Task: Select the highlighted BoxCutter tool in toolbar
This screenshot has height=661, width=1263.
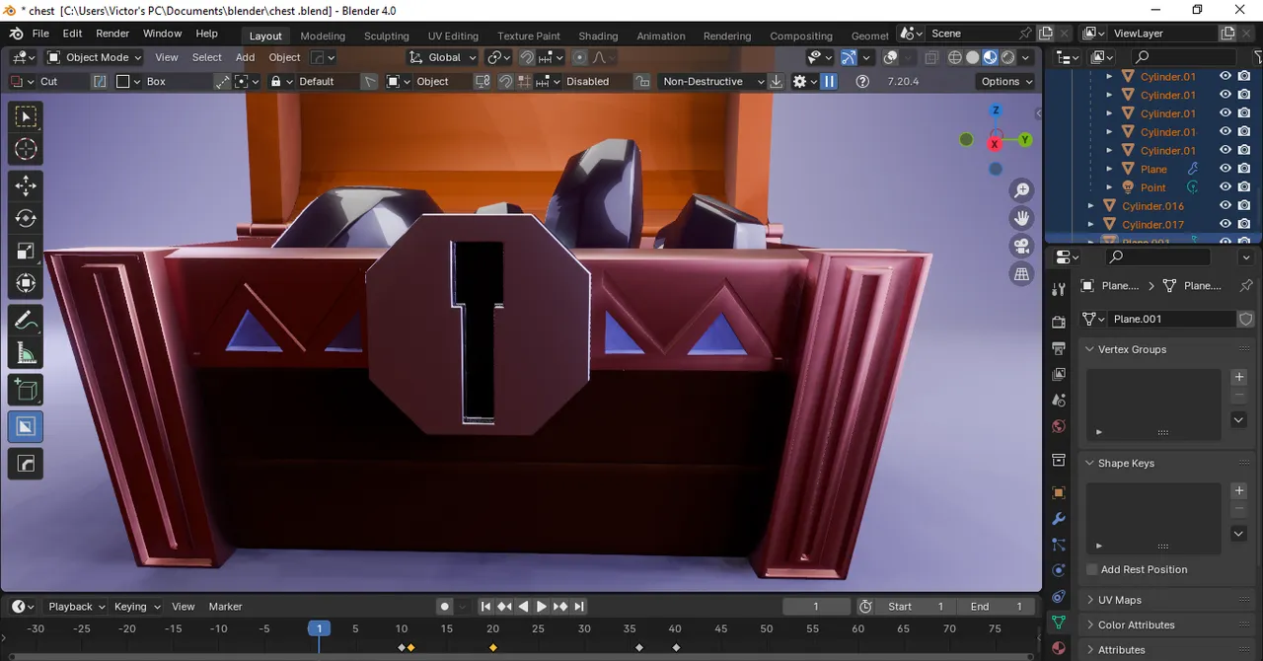Action: tap(26, 426)
